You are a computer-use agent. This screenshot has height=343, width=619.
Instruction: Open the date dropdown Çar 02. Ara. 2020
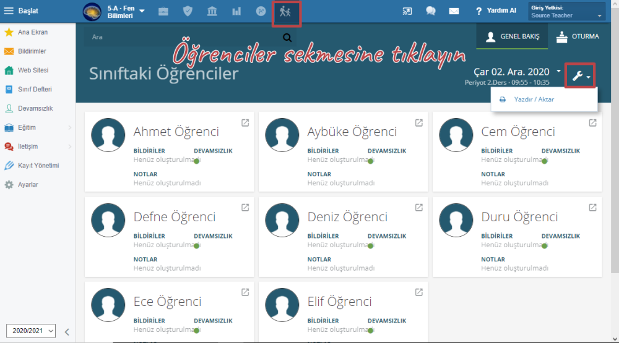click(x=517, y=72)
